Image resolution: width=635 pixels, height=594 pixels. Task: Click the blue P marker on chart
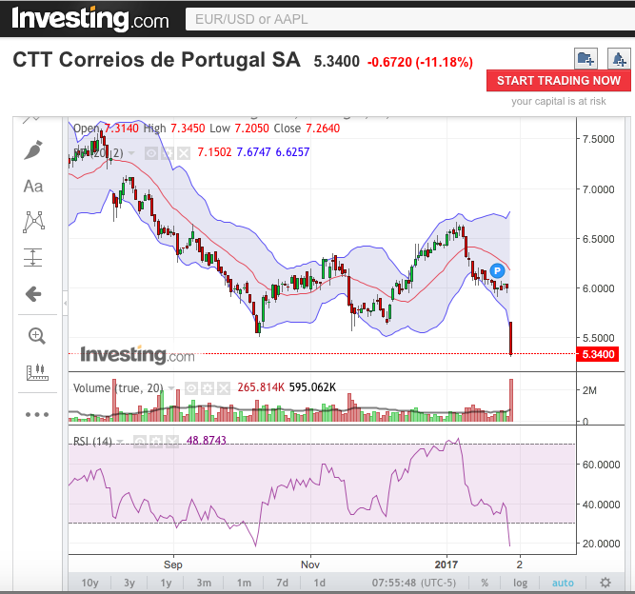[497, 270]
